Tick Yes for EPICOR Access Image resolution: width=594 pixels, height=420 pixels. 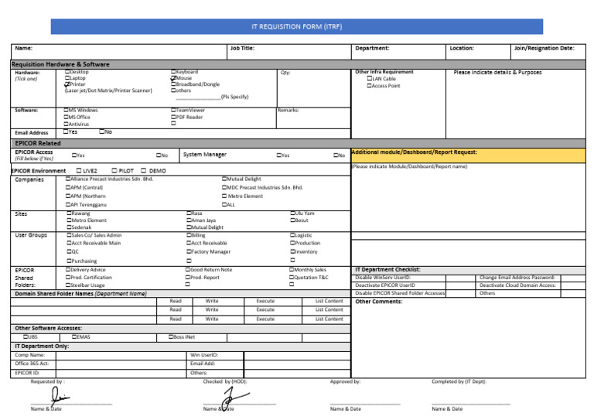click(x=74, y=155)
